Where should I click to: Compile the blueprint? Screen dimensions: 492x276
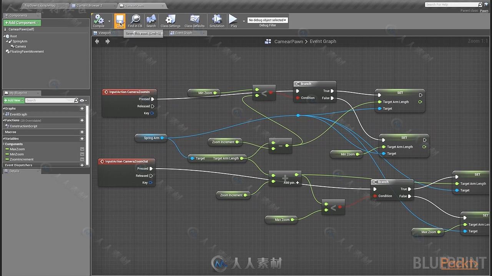click(99, 21)
